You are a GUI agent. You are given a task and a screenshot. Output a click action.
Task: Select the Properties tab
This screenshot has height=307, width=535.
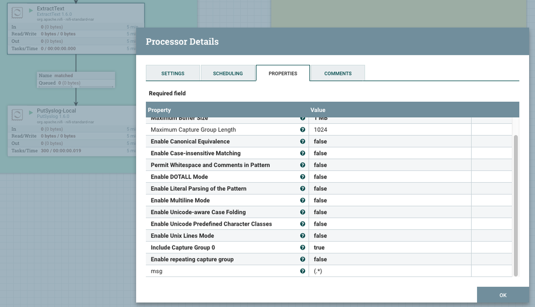[283, 73]
